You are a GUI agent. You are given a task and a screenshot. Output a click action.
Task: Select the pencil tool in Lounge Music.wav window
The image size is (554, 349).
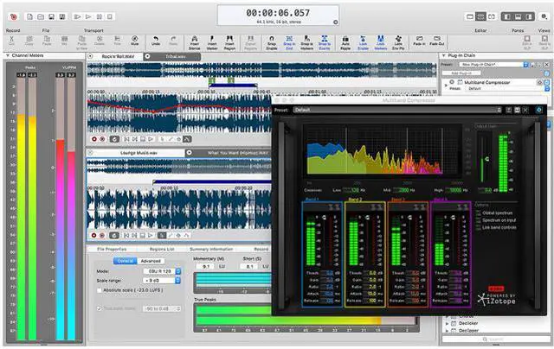point(170,235)
